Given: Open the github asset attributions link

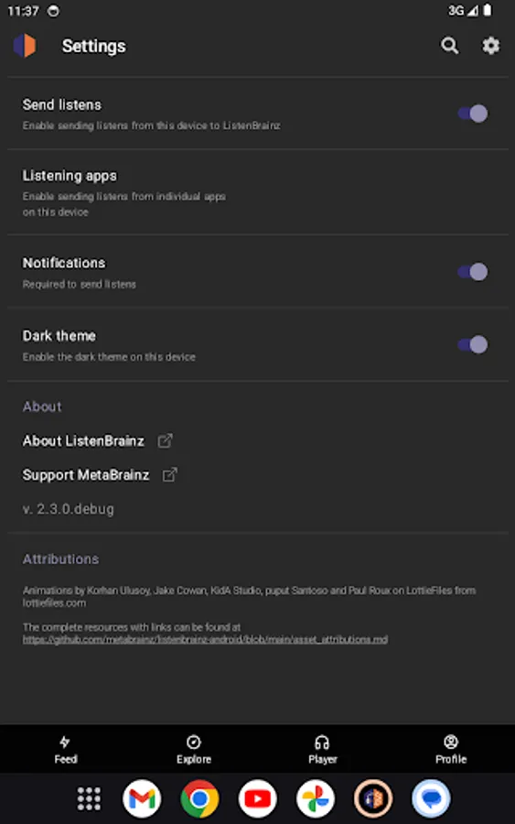Looking at the screenshot, I should click(x=205, y=640).
